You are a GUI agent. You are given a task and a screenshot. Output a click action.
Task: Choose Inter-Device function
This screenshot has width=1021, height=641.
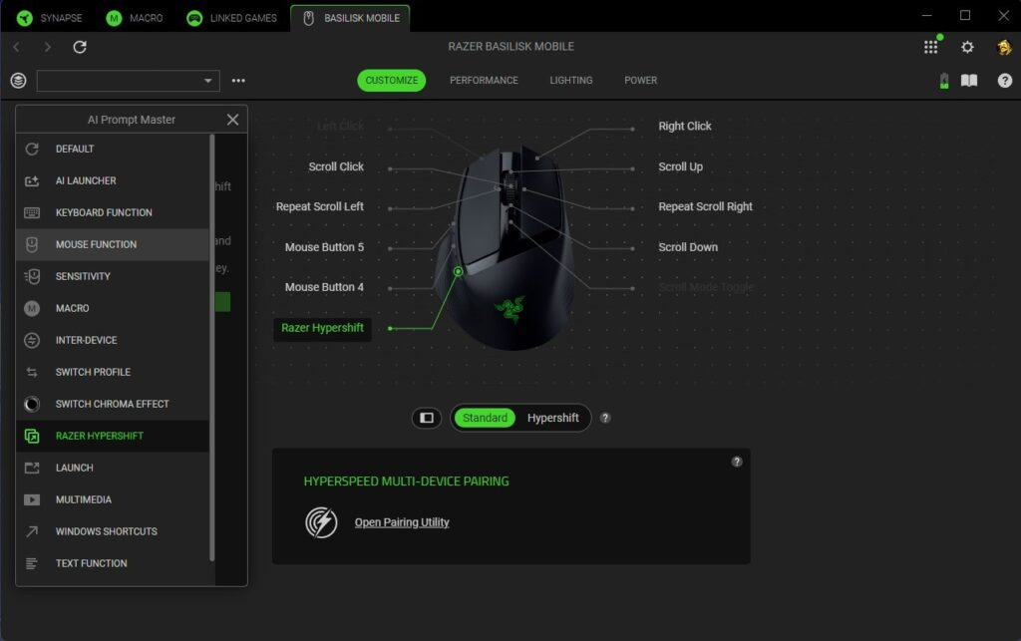point(113,340)
